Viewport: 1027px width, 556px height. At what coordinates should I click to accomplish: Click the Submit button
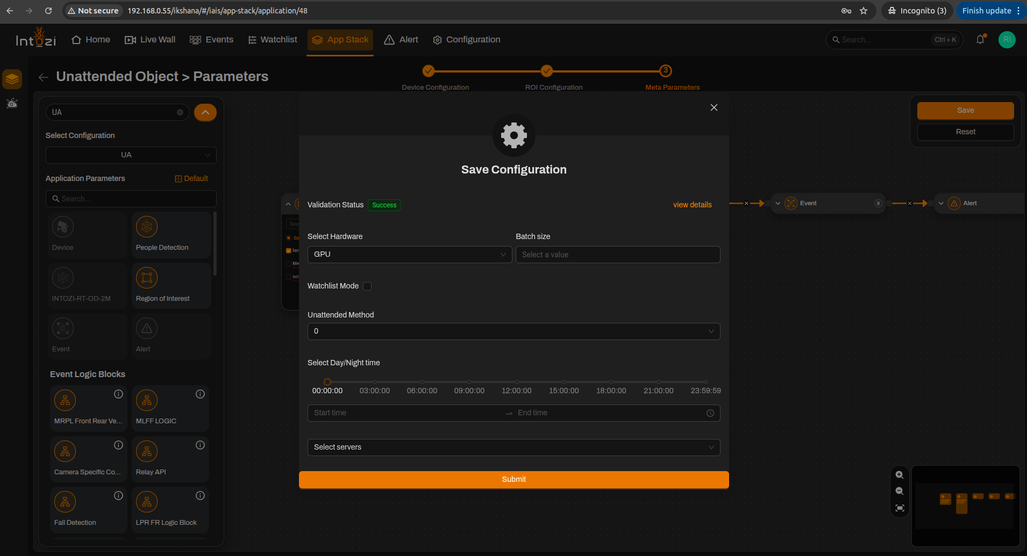coord(513,480)
